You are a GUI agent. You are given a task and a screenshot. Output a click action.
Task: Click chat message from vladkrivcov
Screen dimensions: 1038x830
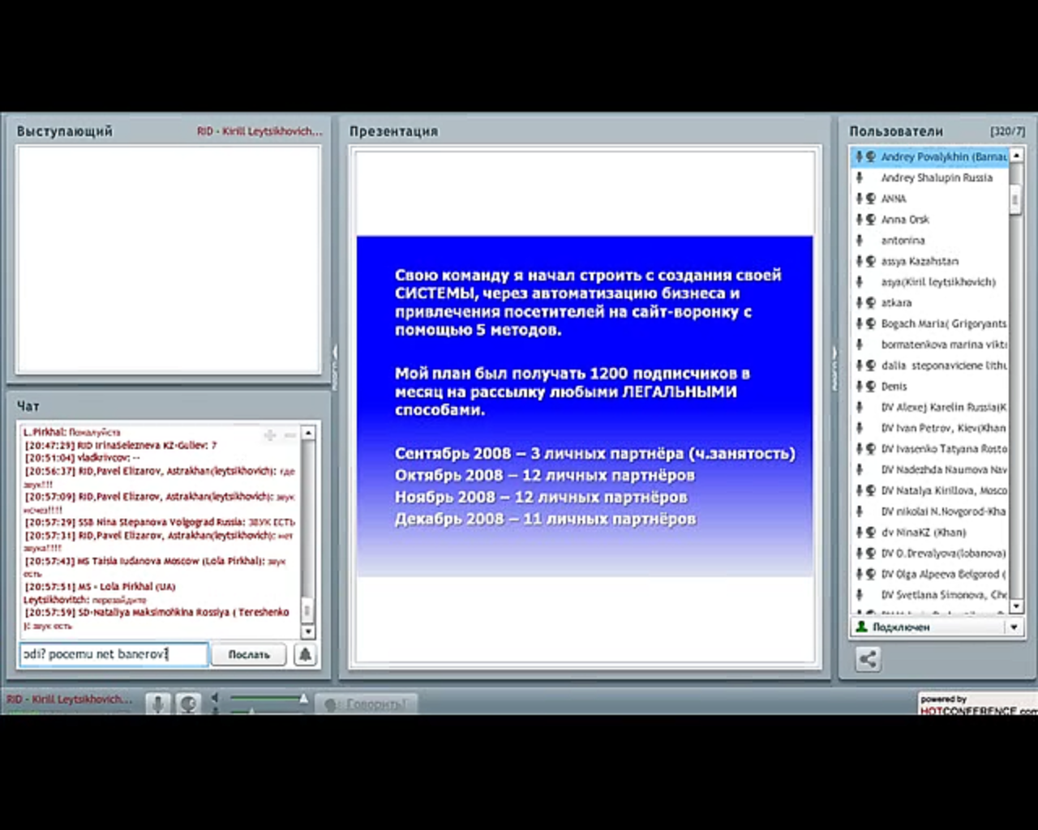(82, 458)
